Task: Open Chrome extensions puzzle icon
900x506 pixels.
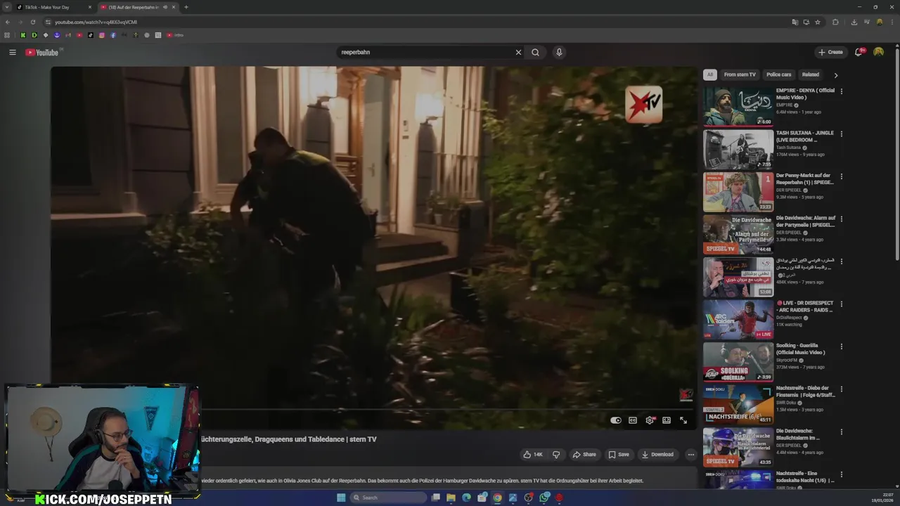Action: [835, 22]
